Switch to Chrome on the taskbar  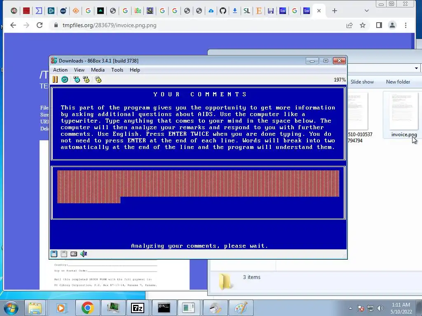point(87,308)
